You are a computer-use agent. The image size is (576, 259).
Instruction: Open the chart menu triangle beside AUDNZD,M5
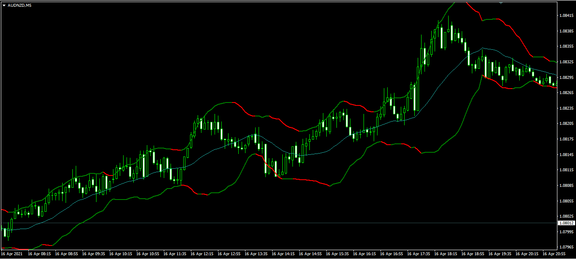(4, 5)
